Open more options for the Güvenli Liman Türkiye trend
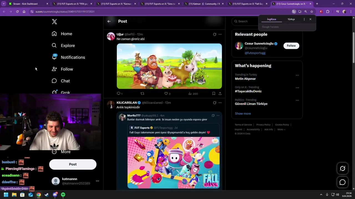The height and width of the screenshot is (199, 355). point(297,100)
